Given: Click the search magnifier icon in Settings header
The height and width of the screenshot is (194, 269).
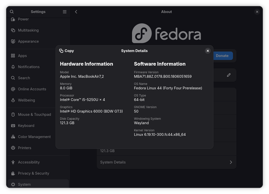Looking at the screenshot, I should (12, 11).
